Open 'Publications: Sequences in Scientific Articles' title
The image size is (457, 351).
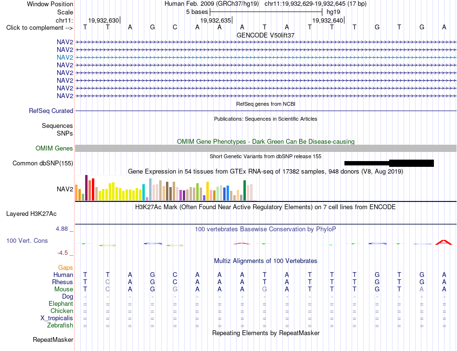(266, 119)
